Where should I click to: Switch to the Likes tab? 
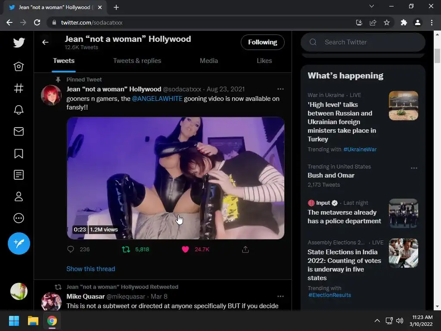264,61
